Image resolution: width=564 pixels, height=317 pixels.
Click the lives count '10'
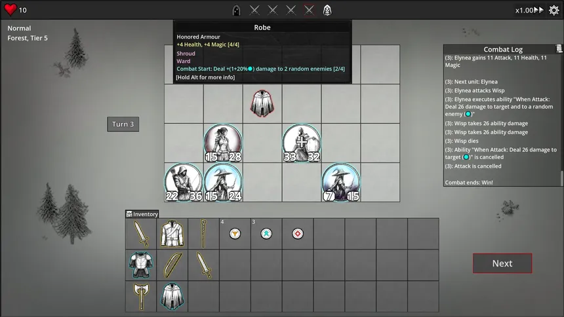point(23,10)
